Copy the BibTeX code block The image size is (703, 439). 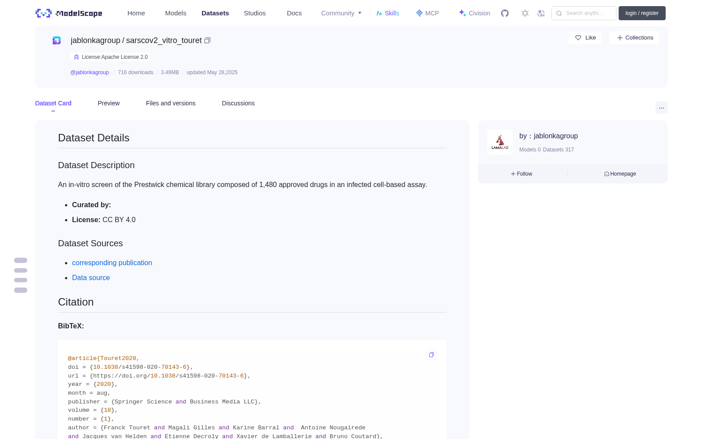point(431,355)
